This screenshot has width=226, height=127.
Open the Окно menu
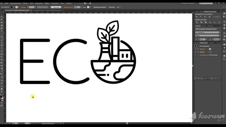pos(62,3)
